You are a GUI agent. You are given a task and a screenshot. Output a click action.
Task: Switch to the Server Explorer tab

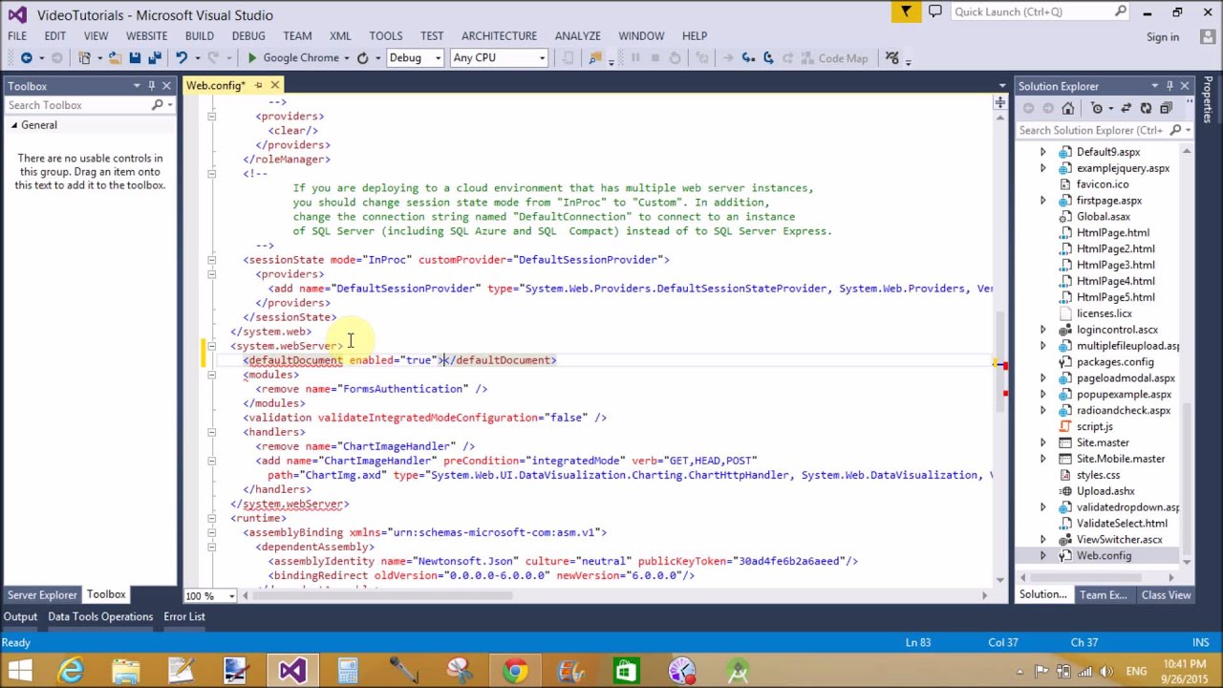pyautogui.click(x=42, y=595)
